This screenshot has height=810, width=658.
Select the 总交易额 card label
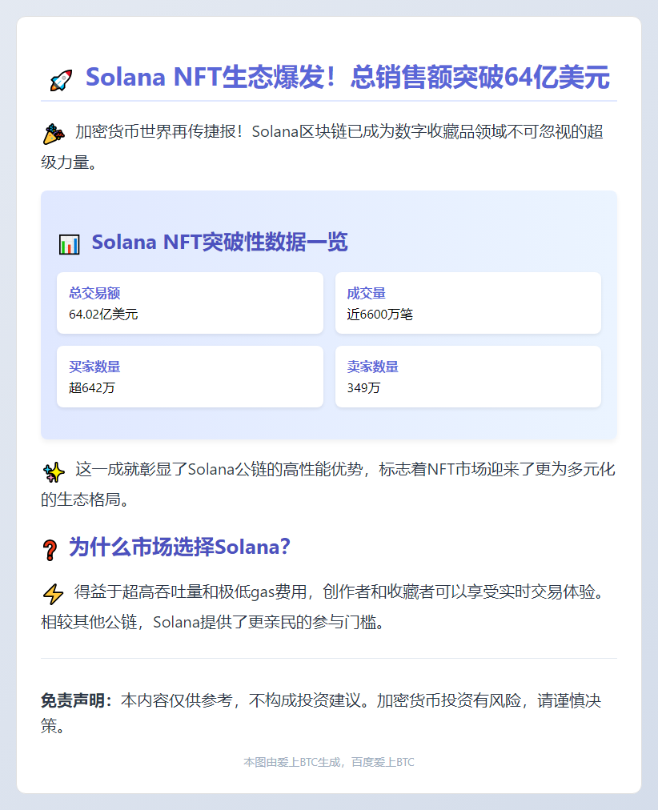click(94, 293)
